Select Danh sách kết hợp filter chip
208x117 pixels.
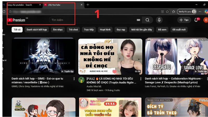click(x=37, y=30)
